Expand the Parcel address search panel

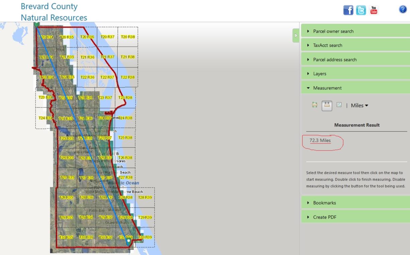pos(355,59)
